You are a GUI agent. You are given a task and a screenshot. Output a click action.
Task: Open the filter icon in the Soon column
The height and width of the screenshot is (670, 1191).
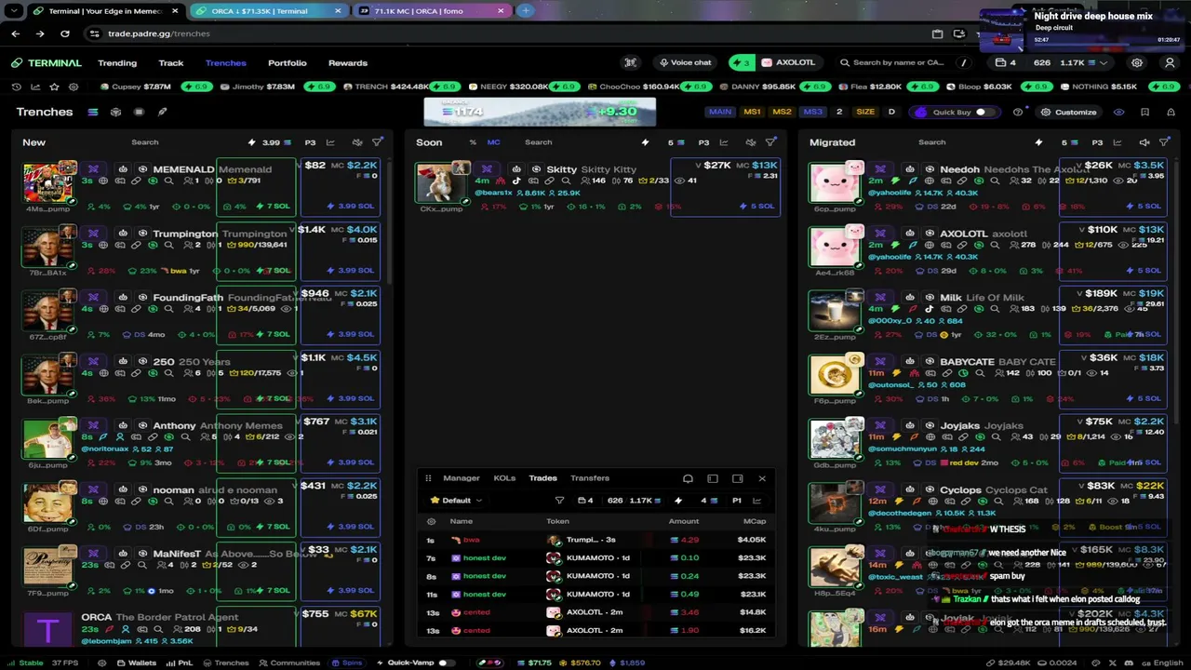point(770,142)
